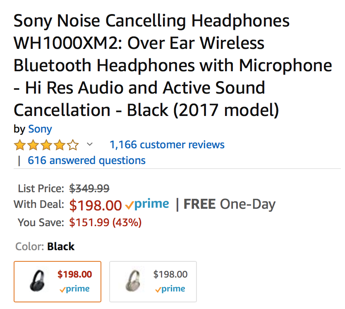This screenshot has height=309, width=345.
Task: Click the four-star rating icon
Action: tap(46, 145)
